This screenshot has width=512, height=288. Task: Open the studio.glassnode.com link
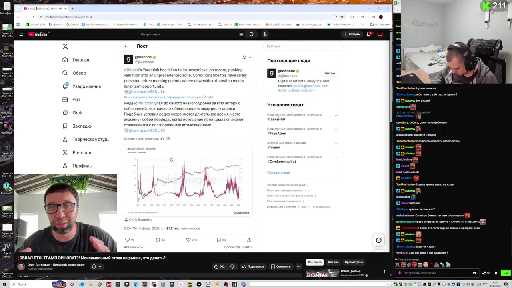(310, 86)
